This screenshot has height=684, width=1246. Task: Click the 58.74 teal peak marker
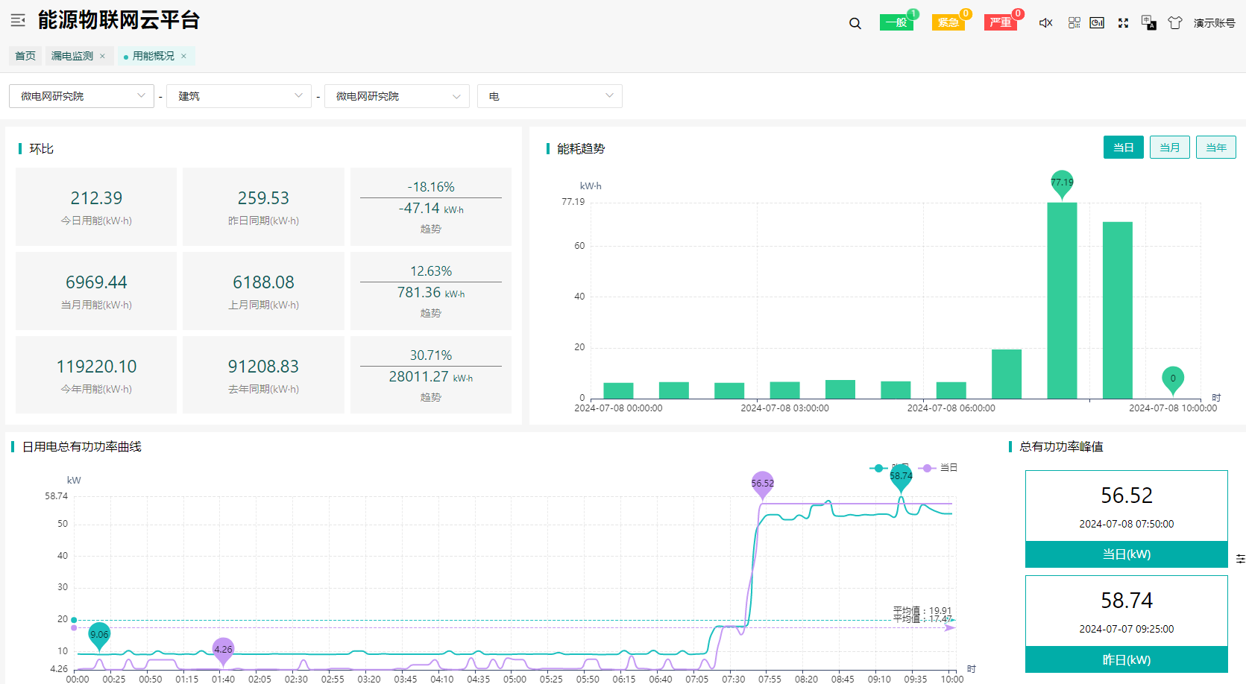pyautogui.click(x=901, y=478)
